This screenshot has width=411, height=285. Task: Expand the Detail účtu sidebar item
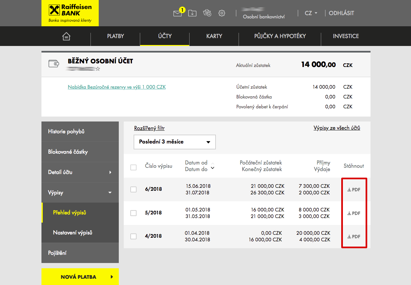(80, 172)
